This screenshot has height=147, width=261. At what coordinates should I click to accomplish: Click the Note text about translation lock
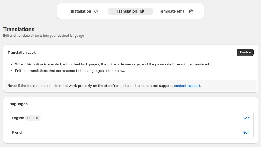point(104,86)
